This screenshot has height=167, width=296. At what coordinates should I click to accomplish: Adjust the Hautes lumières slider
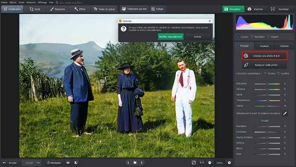pos(267,138)
